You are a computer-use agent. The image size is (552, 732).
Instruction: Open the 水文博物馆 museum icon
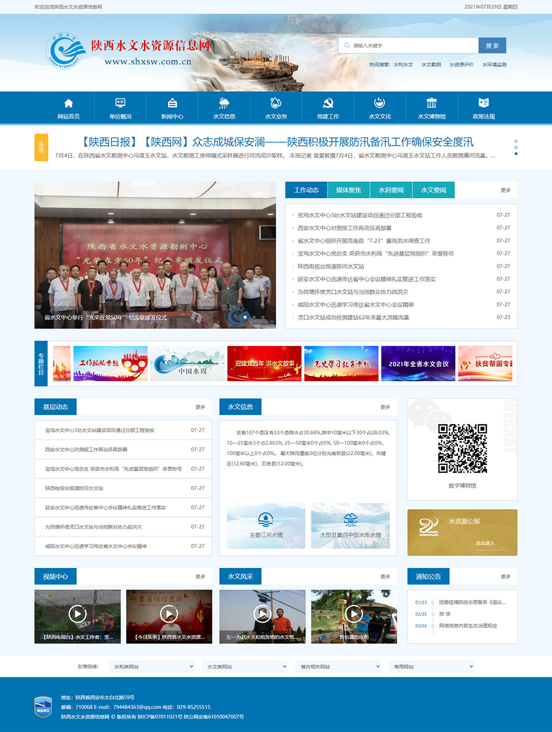click(432, 103)
